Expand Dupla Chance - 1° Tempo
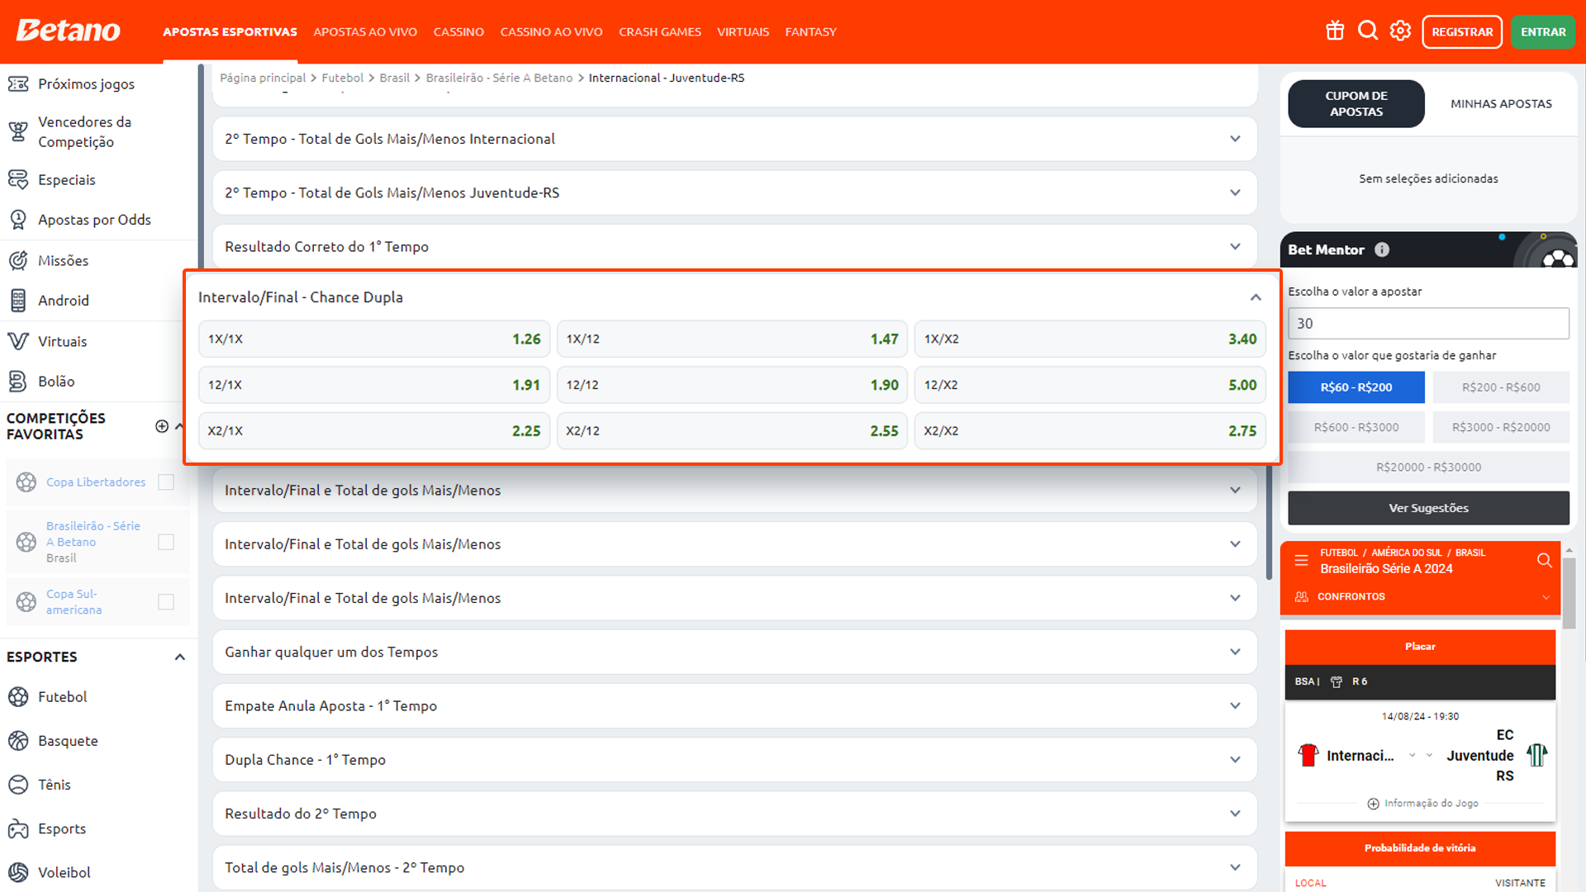Viewport: 1586px width, 892px height. [x=734, y=760]
